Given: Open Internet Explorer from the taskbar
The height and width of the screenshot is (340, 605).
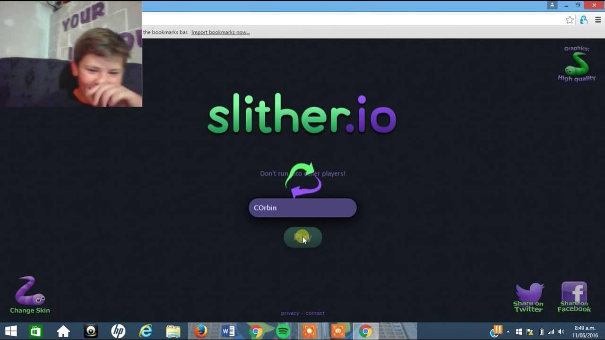Looking at the screenshot, I should pos(146,331).
